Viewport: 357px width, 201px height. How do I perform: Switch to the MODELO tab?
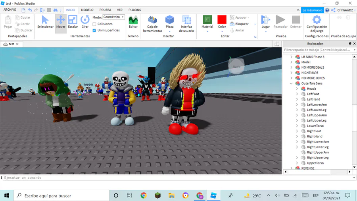point(87,10)
